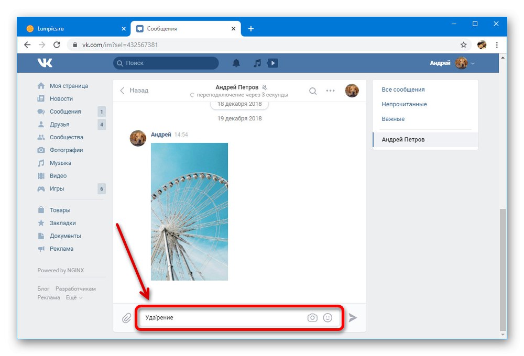Attach a file with the paperclip icon
524x356 pixels.
[126, 317]
